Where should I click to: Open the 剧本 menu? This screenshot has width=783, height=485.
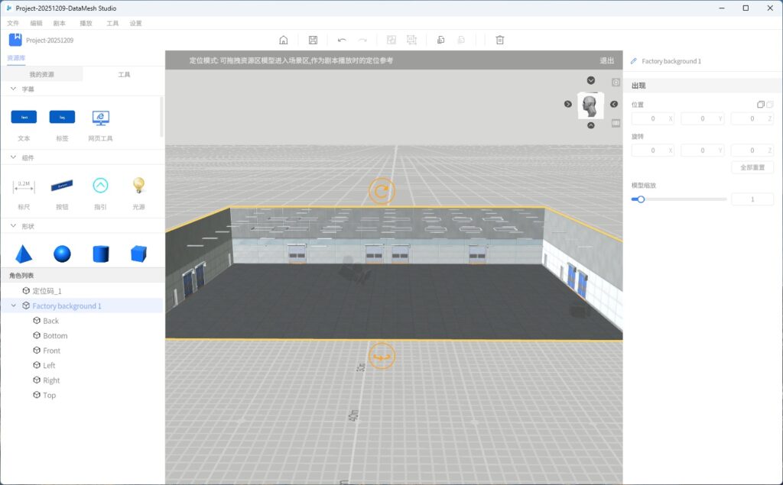(x=59, y=24)
